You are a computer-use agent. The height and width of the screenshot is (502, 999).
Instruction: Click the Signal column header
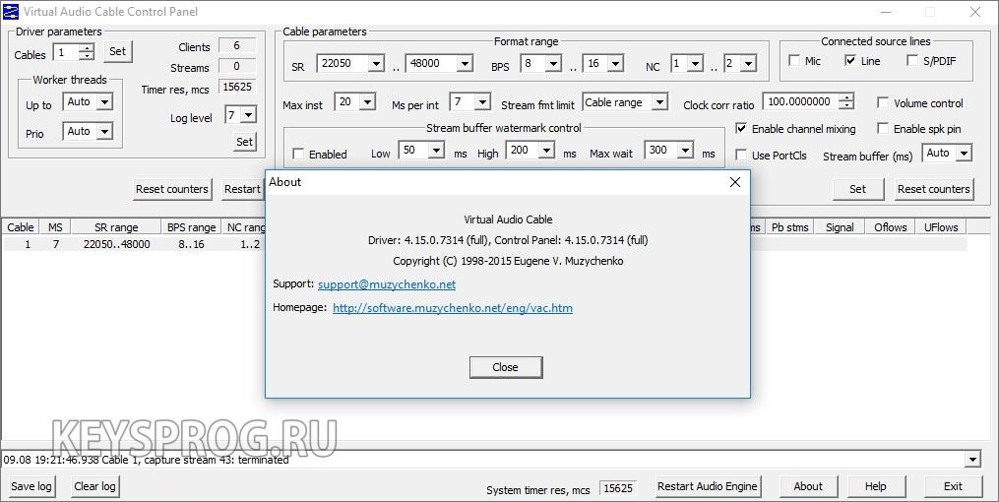840,226
